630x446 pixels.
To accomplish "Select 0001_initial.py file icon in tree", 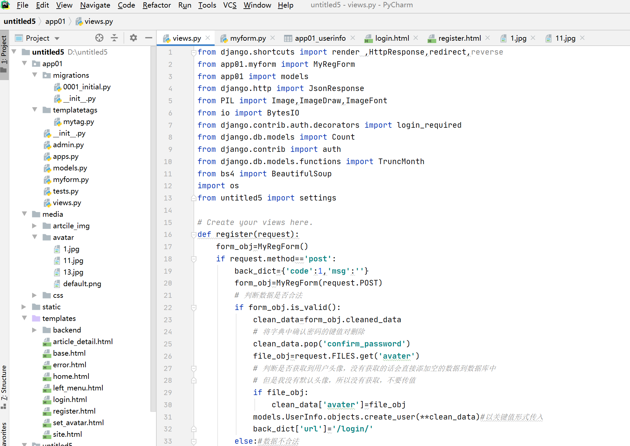I will click(58, 87).
